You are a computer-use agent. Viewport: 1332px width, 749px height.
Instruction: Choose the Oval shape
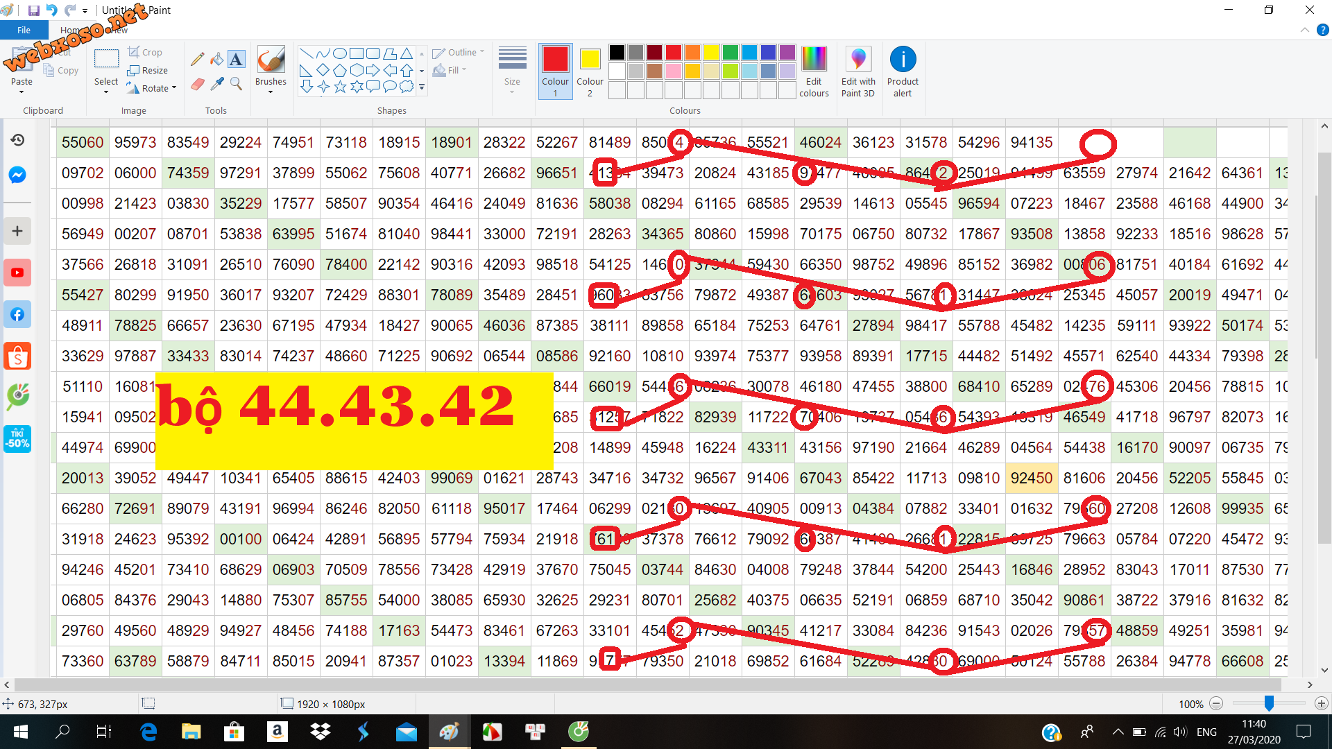click(340, 53)
